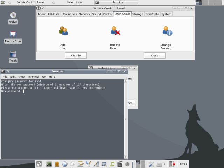The width and height of the screenshot is (224, 168).
Task: Open Terminal window menu icon in title bar
Action: click(3, 71)
